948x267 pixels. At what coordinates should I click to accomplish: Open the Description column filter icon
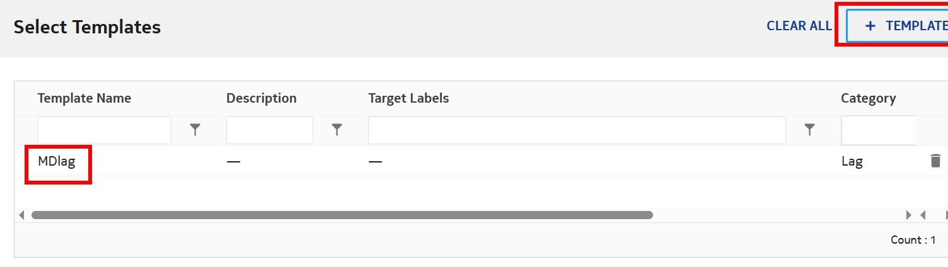(337, 130)
